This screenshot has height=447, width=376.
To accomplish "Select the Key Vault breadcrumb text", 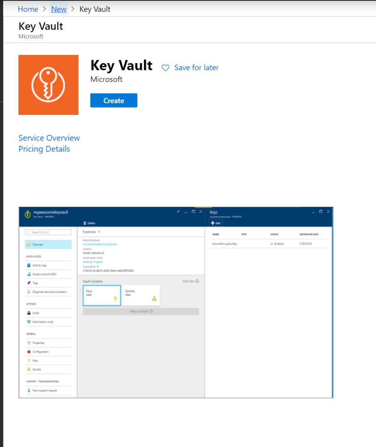I will (95, 9).
